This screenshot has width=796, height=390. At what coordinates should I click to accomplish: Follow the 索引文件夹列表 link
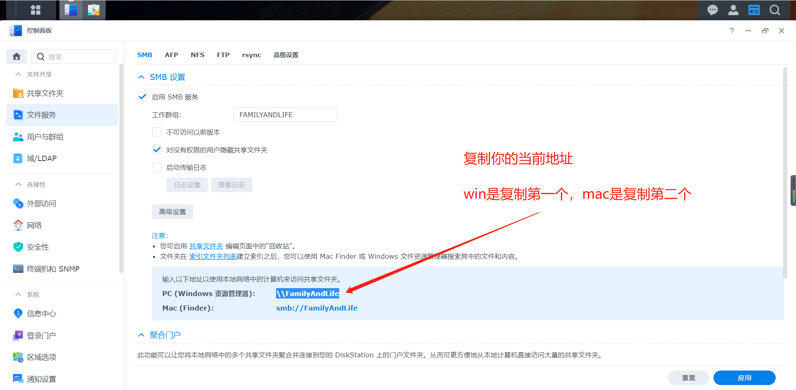point(213,256)
